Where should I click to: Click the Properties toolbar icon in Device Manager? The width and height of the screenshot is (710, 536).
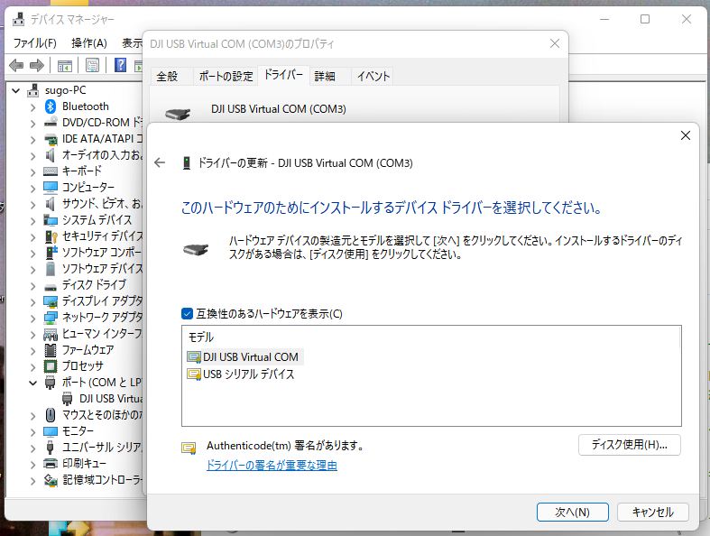tap(92, 66)
